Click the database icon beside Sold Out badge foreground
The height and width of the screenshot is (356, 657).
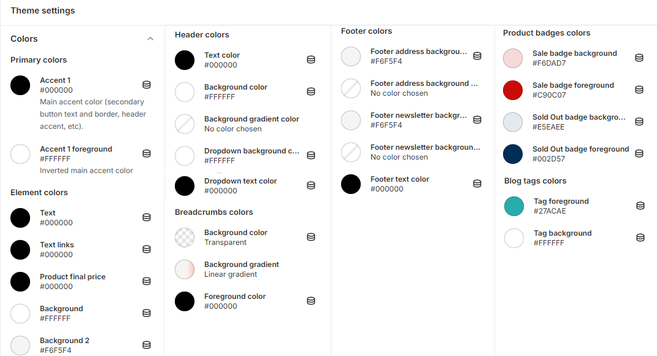coord(639,153)
